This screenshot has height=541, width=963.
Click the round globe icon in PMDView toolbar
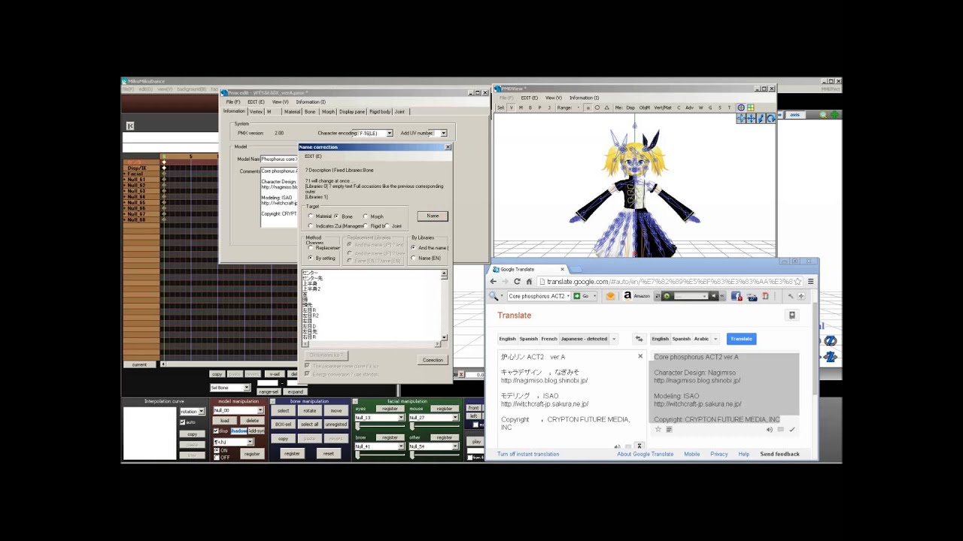(741, 108)
